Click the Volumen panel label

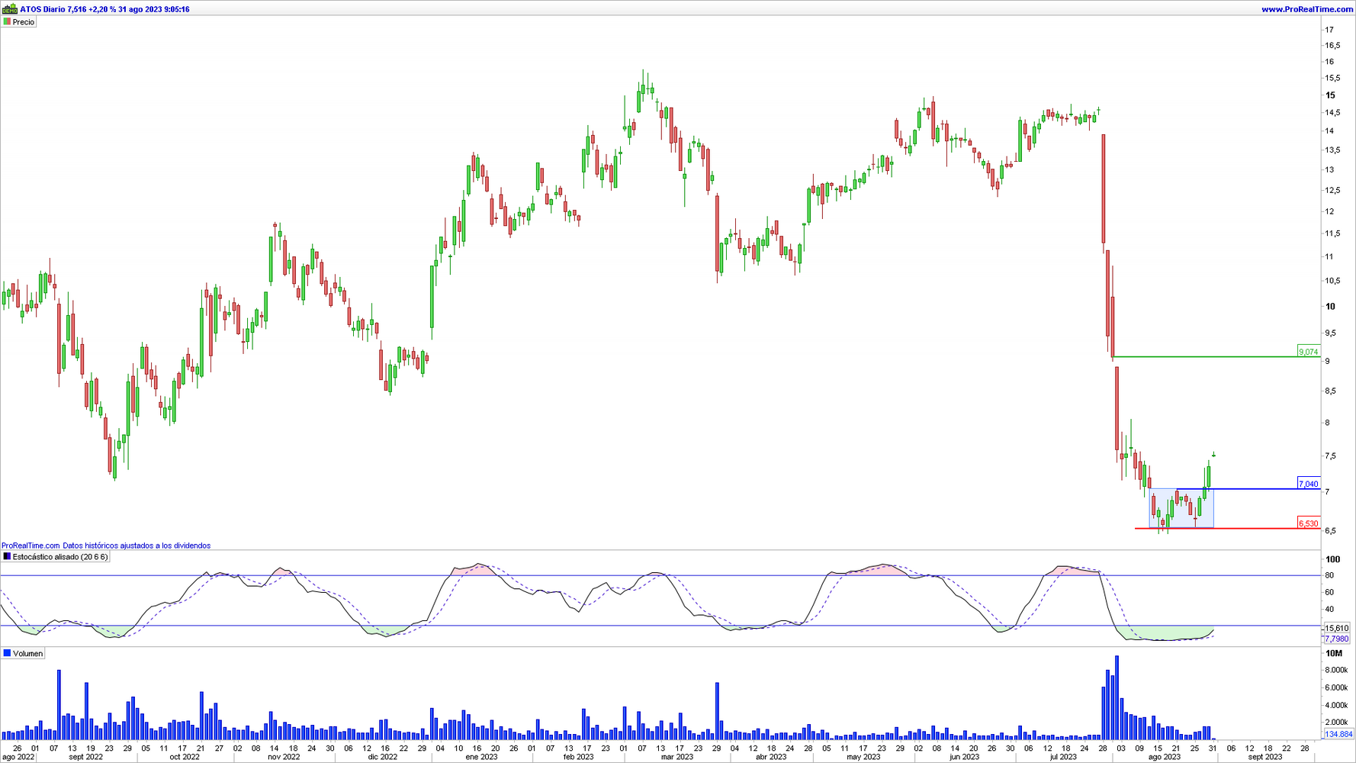point(28,654)
